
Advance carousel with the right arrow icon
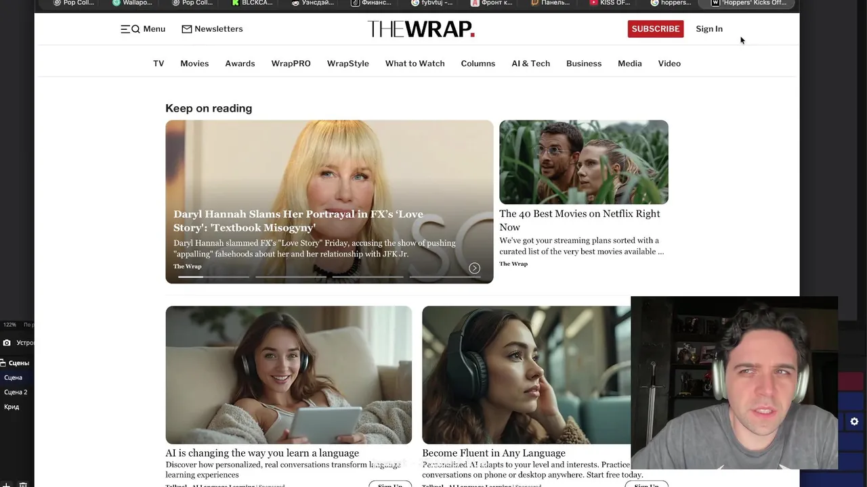[x=474, y=268]
